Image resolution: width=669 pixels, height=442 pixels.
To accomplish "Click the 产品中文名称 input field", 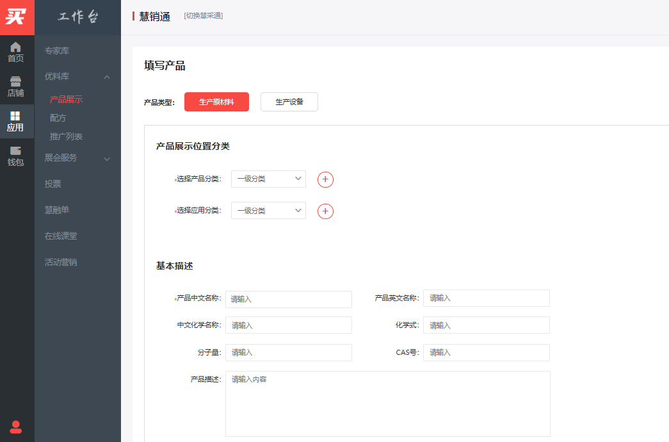I will point(288,299).
